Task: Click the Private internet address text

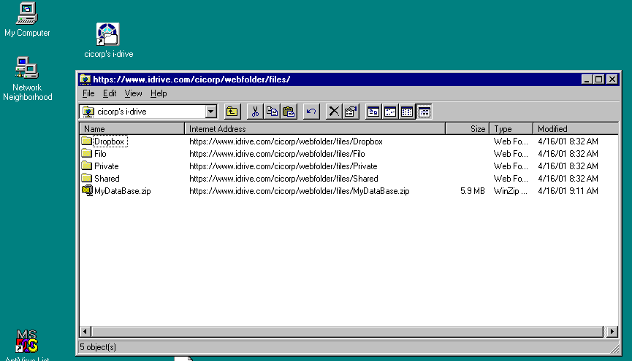Action: pyautogui.click(x=283, y=166)
